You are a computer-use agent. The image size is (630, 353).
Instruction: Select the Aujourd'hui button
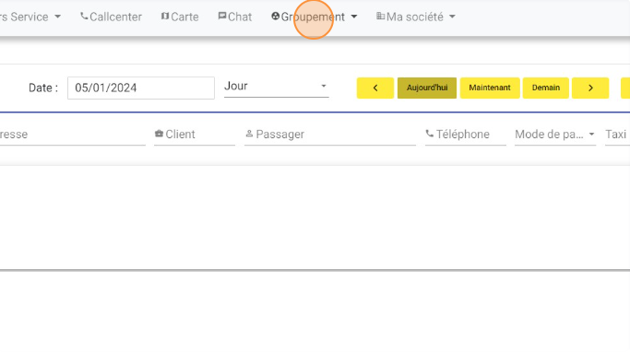pyautogui.click(x=427, y=88)
